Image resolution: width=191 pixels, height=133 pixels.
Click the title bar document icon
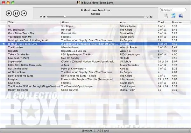click(x=79, y=3)
